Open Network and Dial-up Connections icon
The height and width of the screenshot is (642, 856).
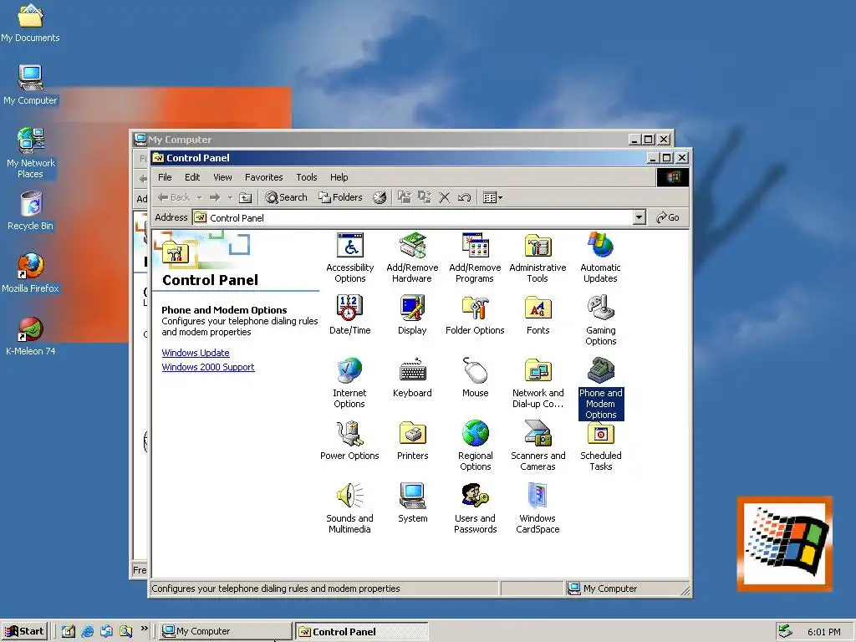click(538, 370)
